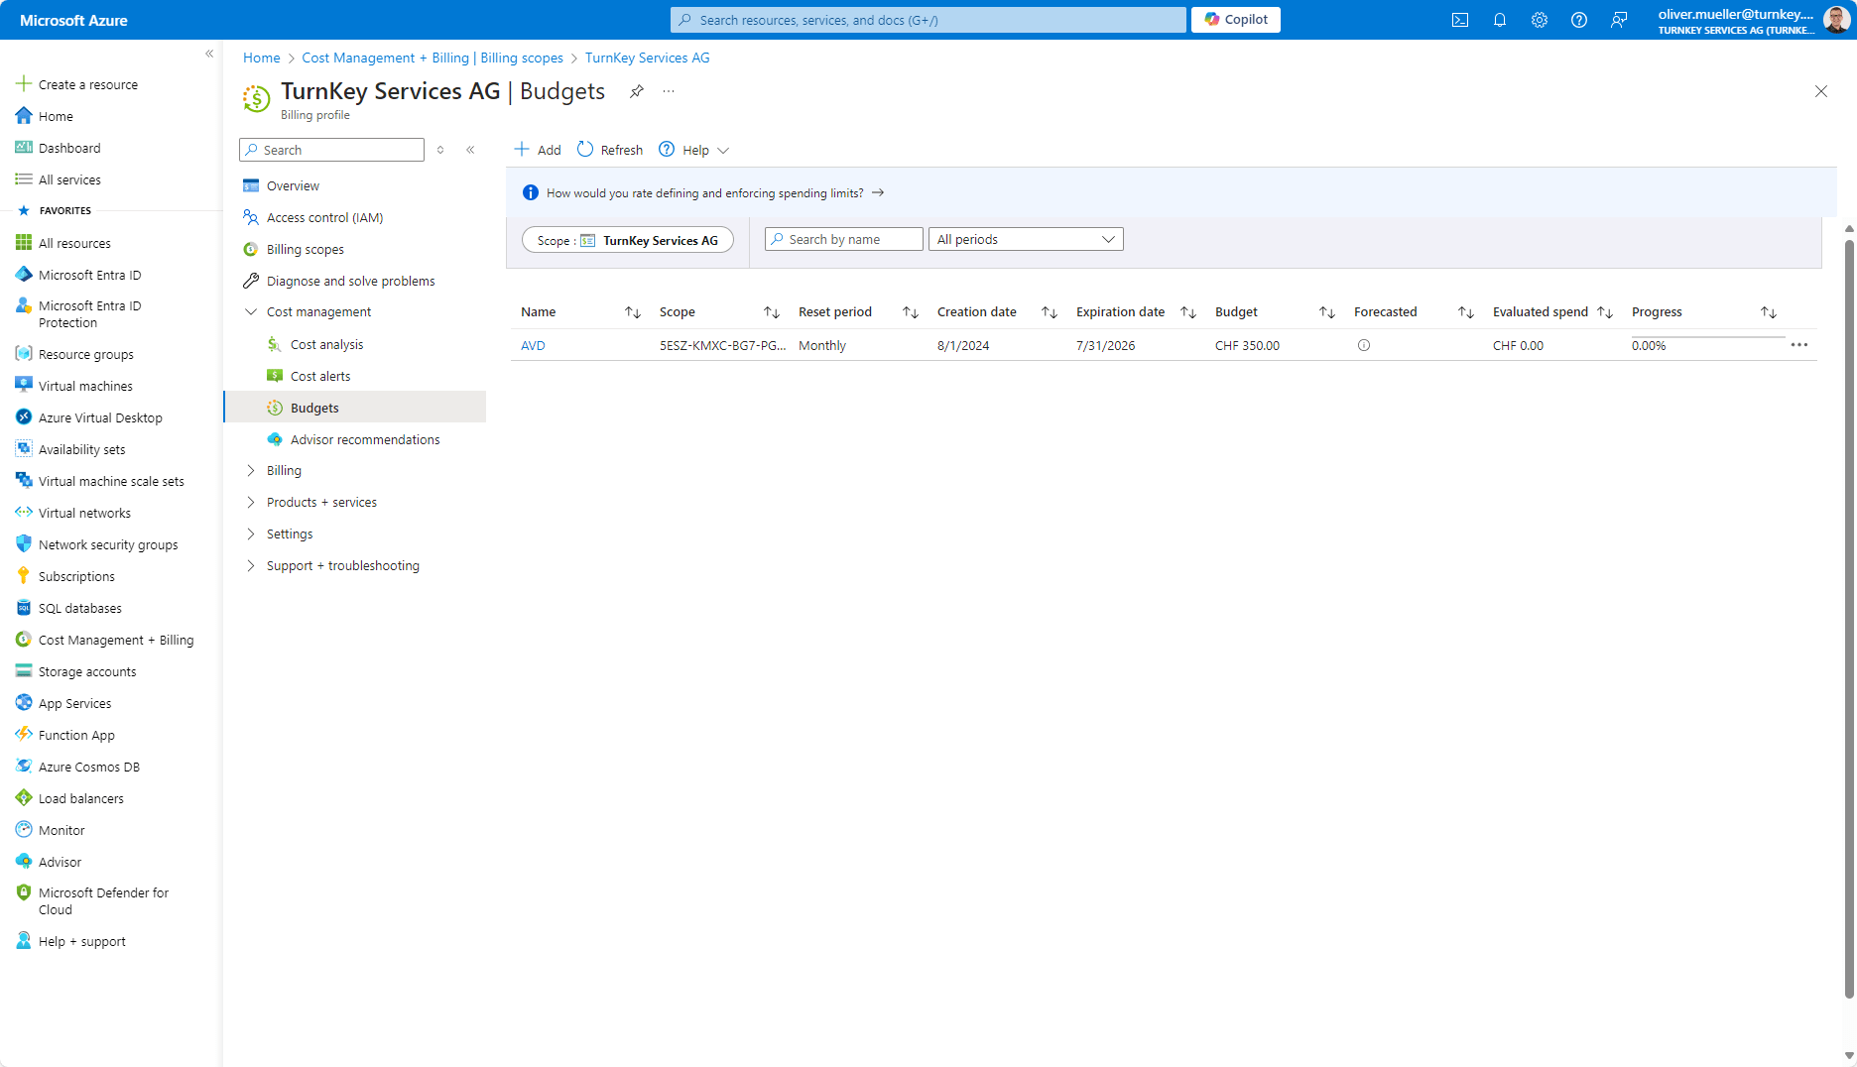Open SQL databases favorite
1857x1067 pixels.
click(69, 608)
